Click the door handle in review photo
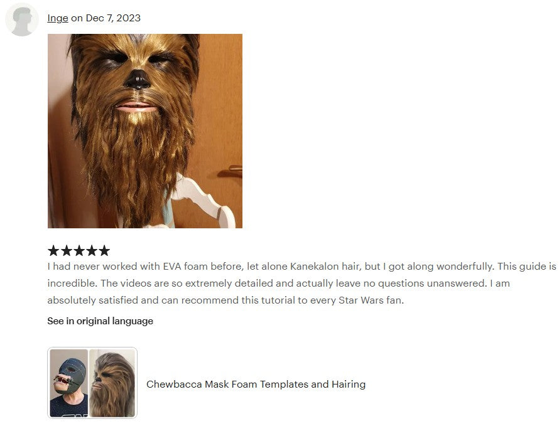This screenshot has width=559, height=424. tap(231, 171)
